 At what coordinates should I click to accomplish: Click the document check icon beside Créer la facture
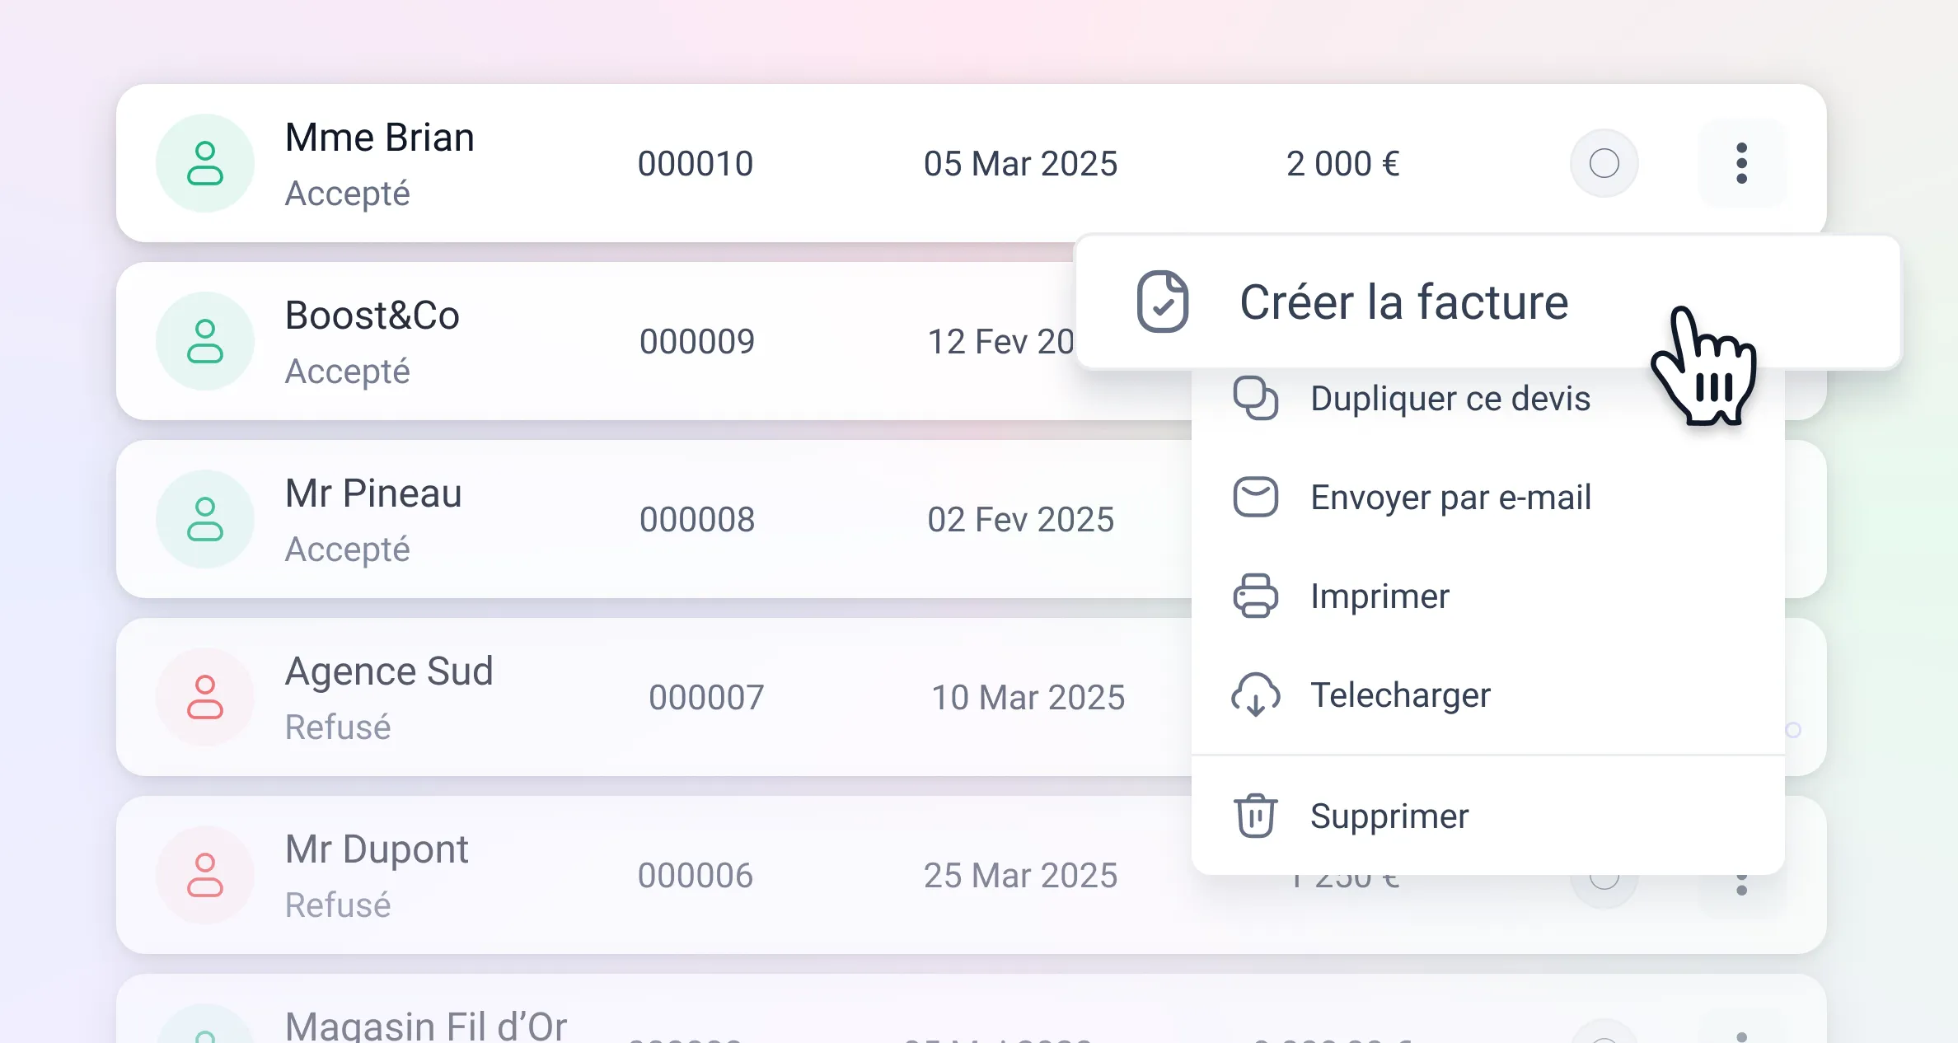(1163, 302)
